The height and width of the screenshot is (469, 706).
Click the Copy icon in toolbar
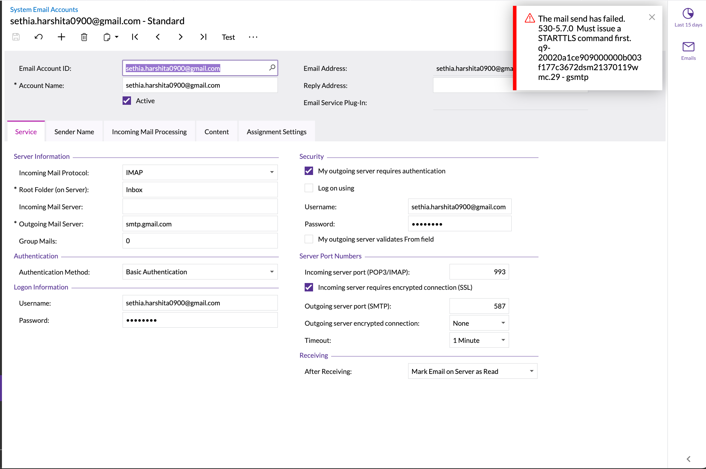107,37
